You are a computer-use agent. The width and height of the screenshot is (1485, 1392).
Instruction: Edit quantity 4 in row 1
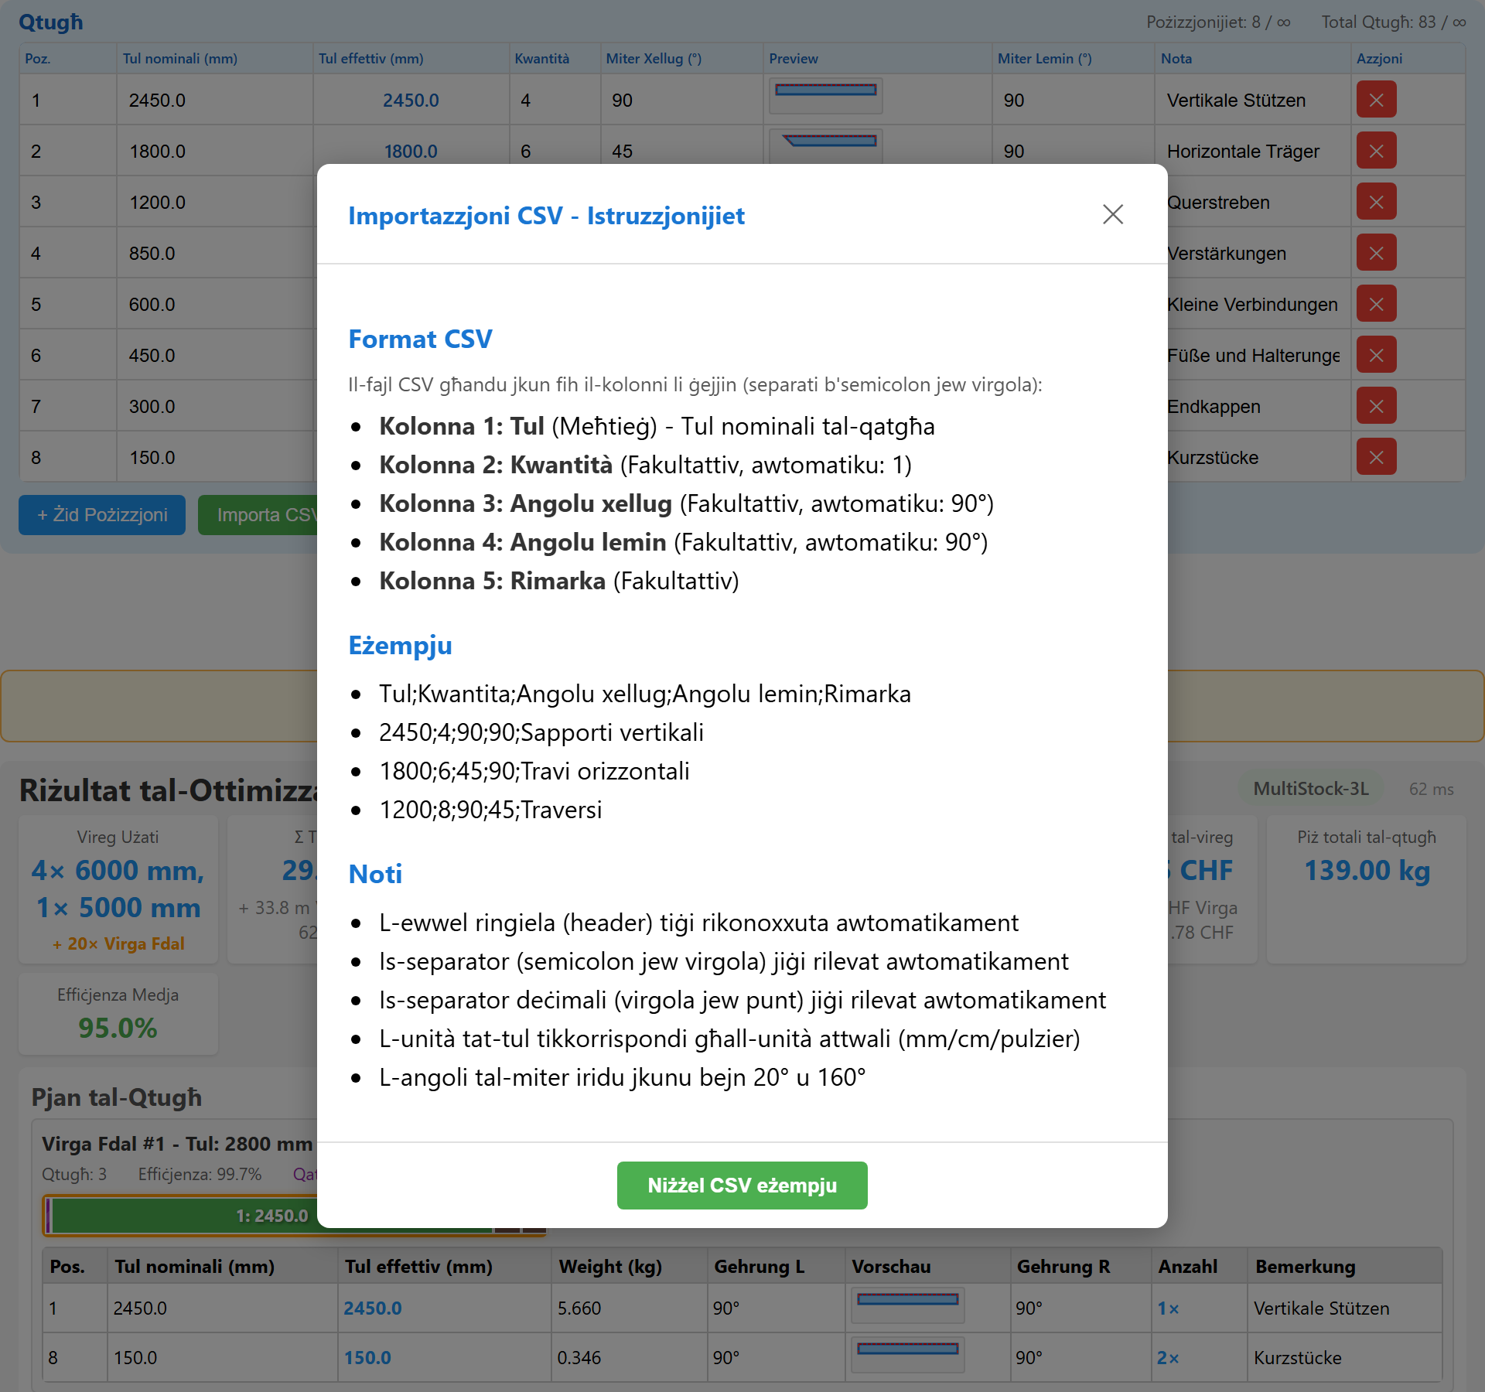[x=555, y=101]
